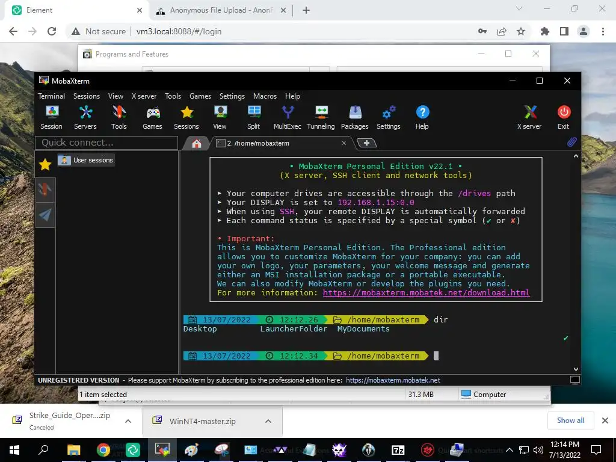Click Show all downloads button
This screenshot has height=462, width=616.
[x=570, y=420]
